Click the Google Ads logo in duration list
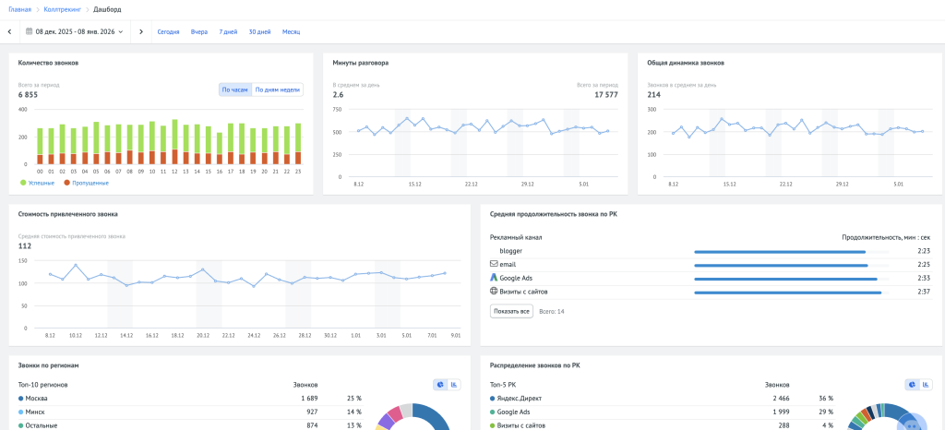Screen dimensions: 945x430 coord(494,278)
